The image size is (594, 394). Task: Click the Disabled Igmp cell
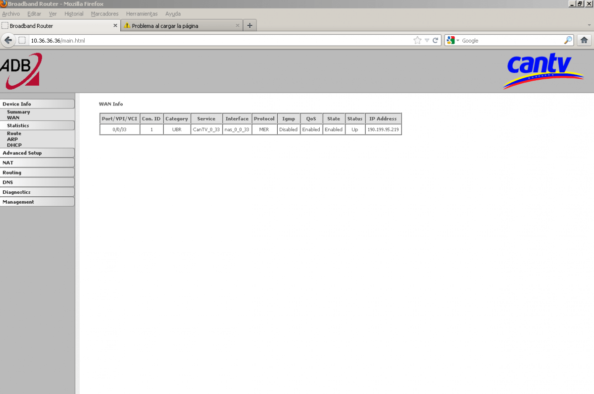pyautogui.click(x=289, y=129)
